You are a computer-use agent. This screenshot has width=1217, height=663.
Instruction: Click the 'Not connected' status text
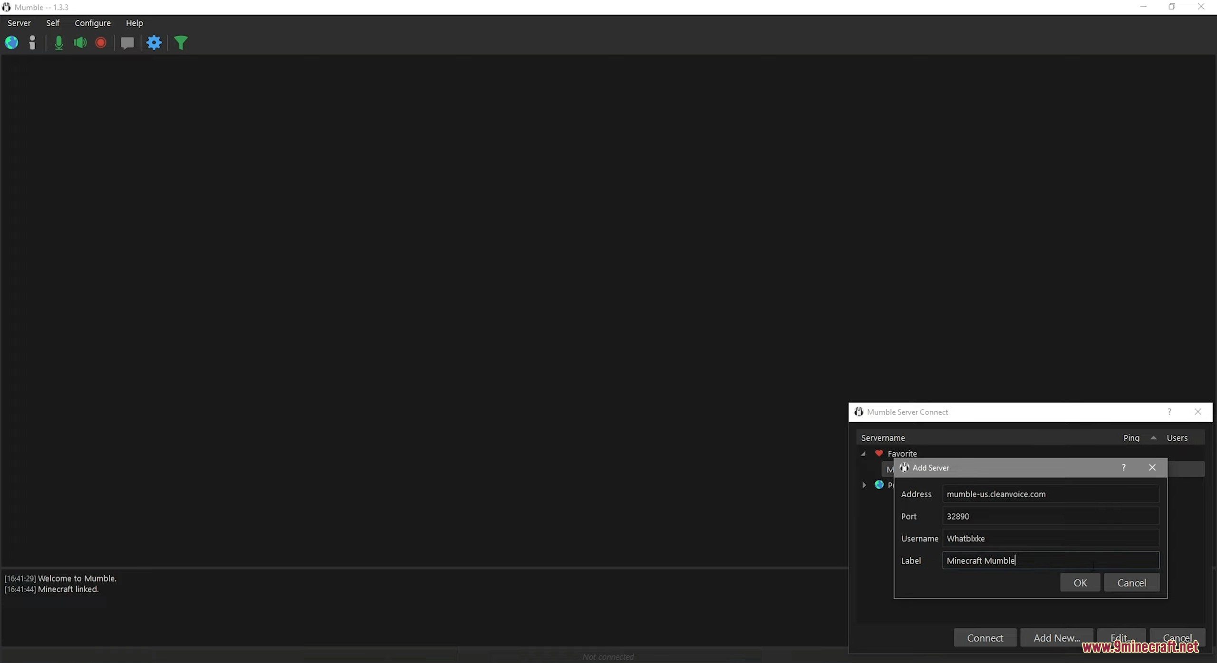pos(608,657)
